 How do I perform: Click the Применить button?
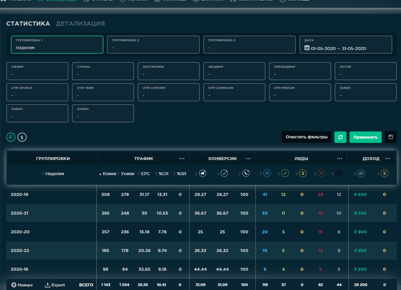coord(365,137)
